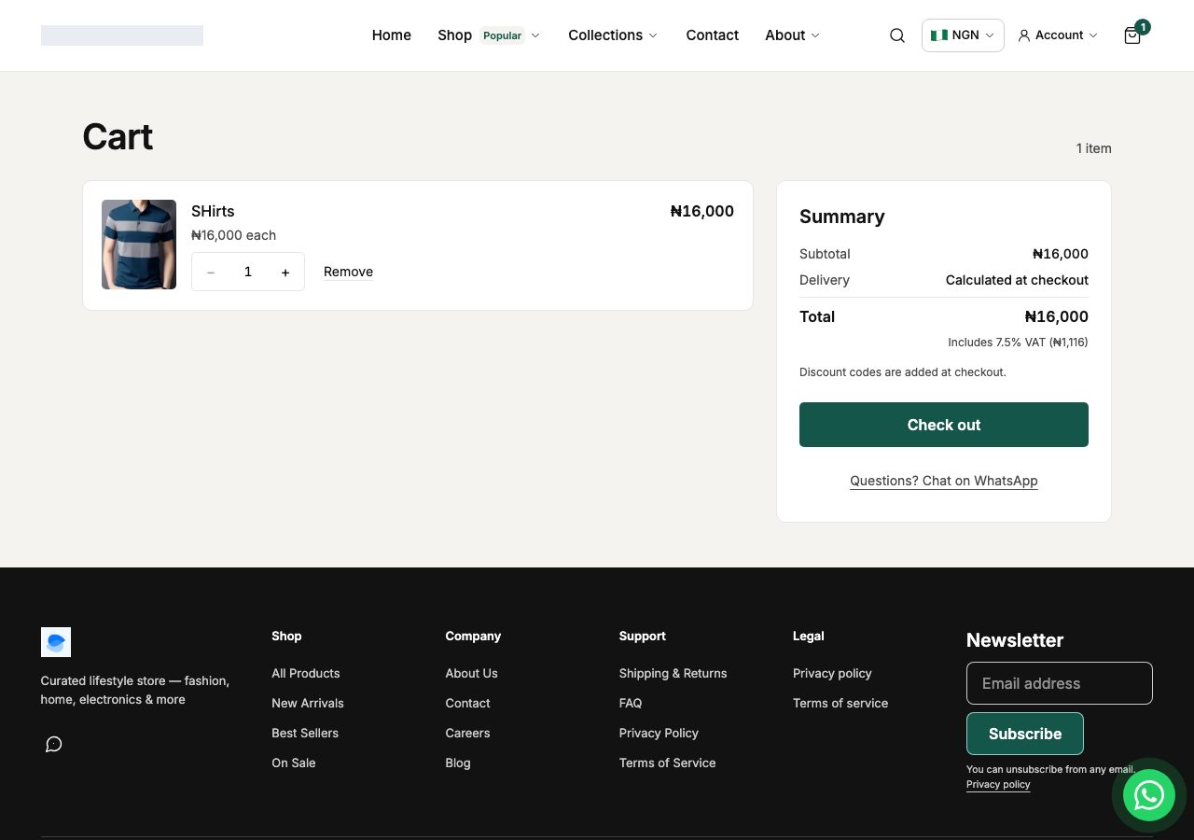The width and height of the screenshot is (1194, 840).
Task: Open Privacy policy link below Subscribe
Action: point(998,784)
